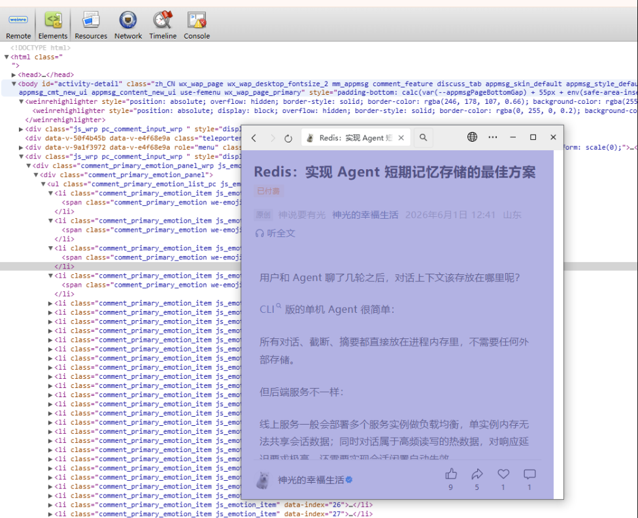The height and width of the screenshot is (518, 638).
Task: Go back in the article browser window
Action: (254, 138)
